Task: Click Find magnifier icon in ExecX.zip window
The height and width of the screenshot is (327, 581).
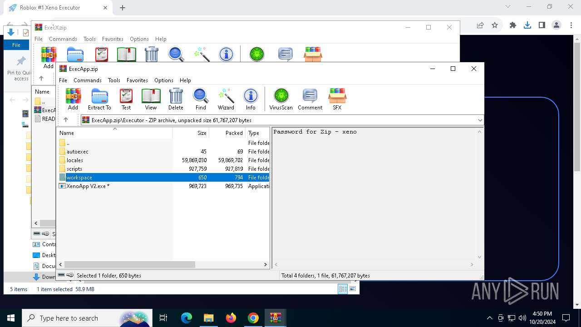Action: tap(176, 54)
